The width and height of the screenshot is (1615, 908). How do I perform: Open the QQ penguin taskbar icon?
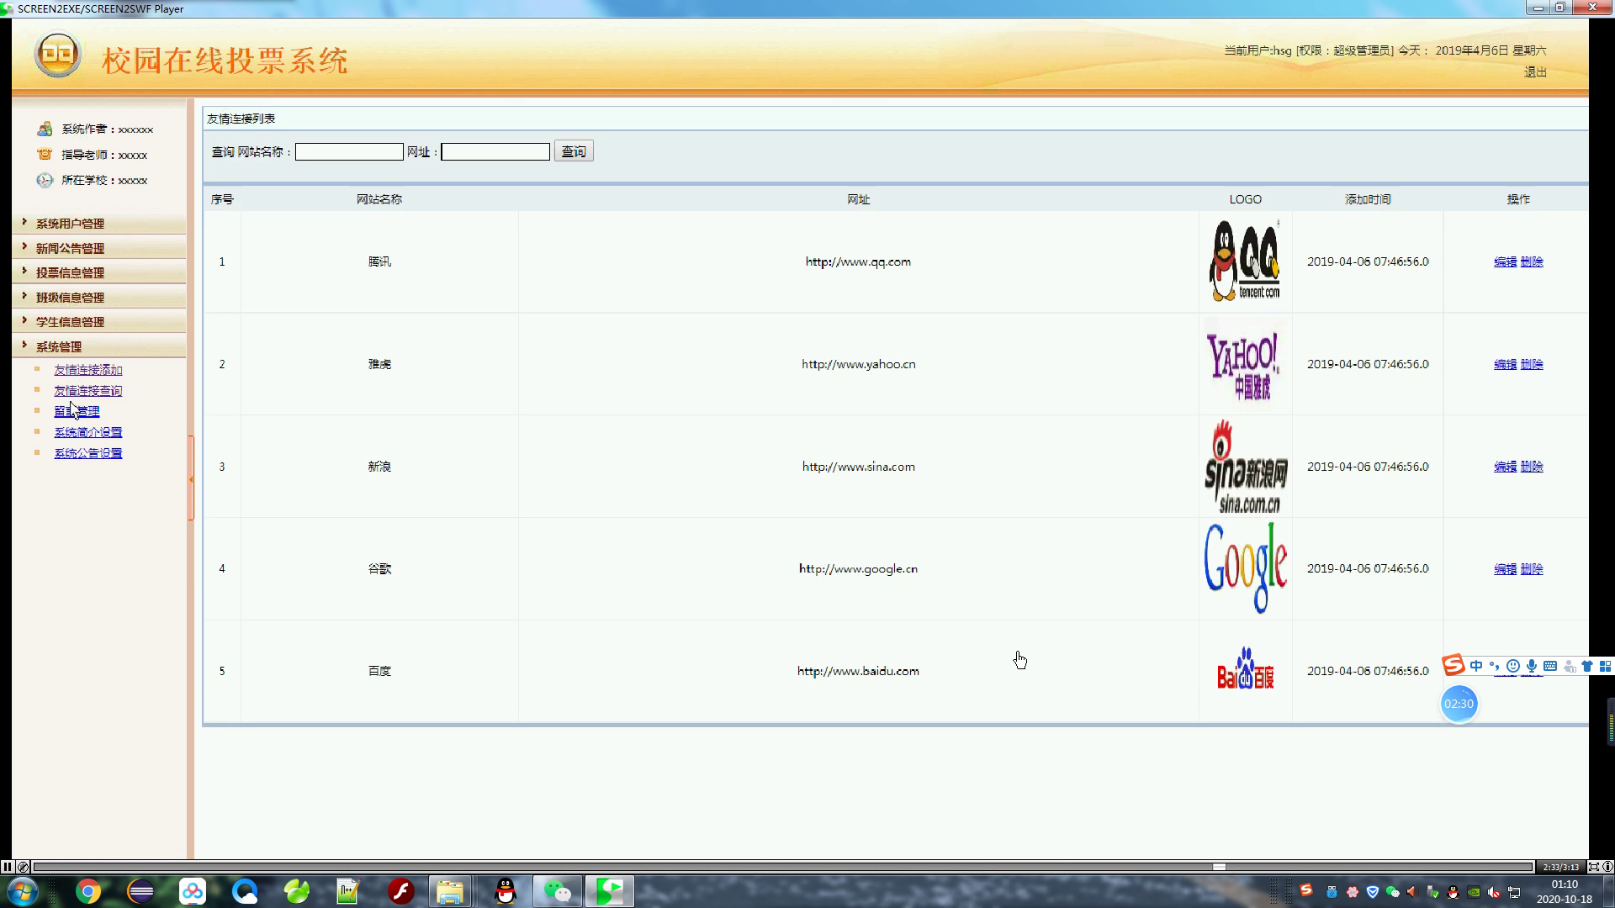point(506,891)
